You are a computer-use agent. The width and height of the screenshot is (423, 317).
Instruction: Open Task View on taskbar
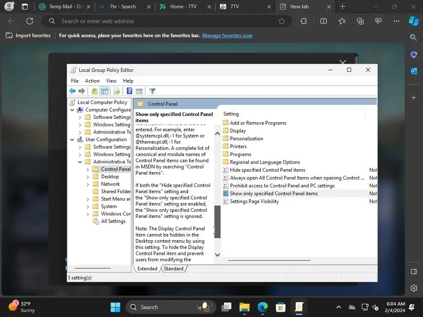click(x=226, y=307)
